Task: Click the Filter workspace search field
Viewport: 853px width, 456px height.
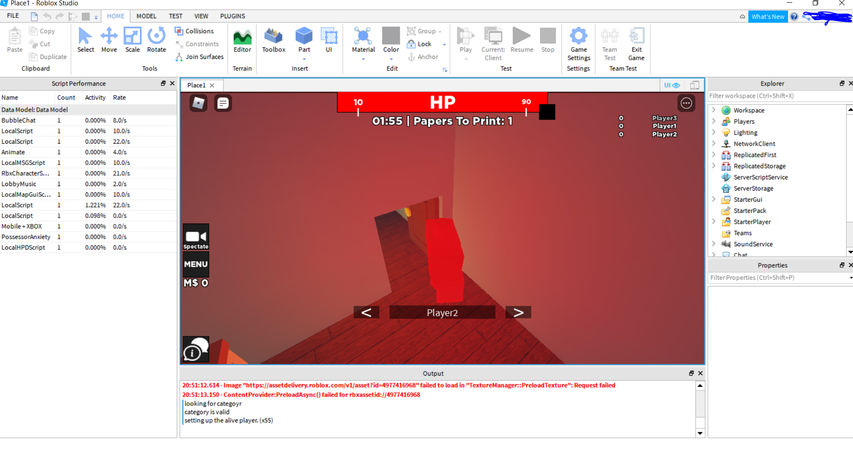Action: (776, 96)
